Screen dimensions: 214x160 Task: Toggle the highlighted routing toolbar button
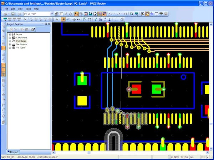click(x=76, y=14)
